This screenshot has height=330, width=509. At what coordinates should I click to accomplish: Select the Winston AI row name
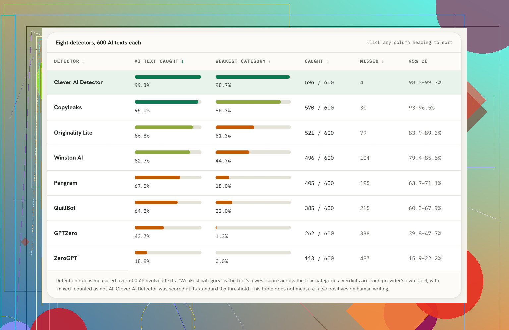pos(68,158)
